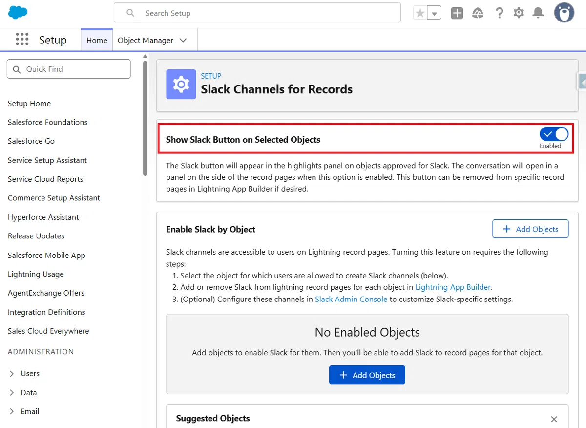
Task: Open the user profile avatar
Action: pos(564,13)
